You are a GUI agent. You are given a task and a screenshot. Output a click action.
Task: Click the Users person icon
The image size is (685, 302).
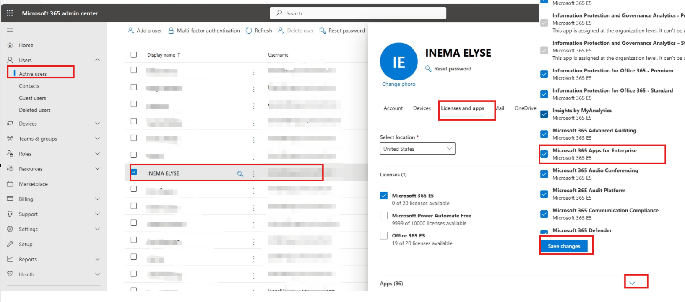10,60
